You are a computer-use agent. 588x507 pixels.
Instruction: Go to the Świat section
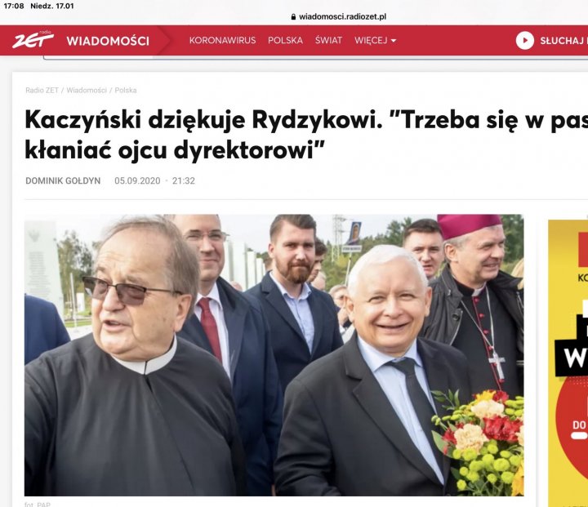point(328,41)
